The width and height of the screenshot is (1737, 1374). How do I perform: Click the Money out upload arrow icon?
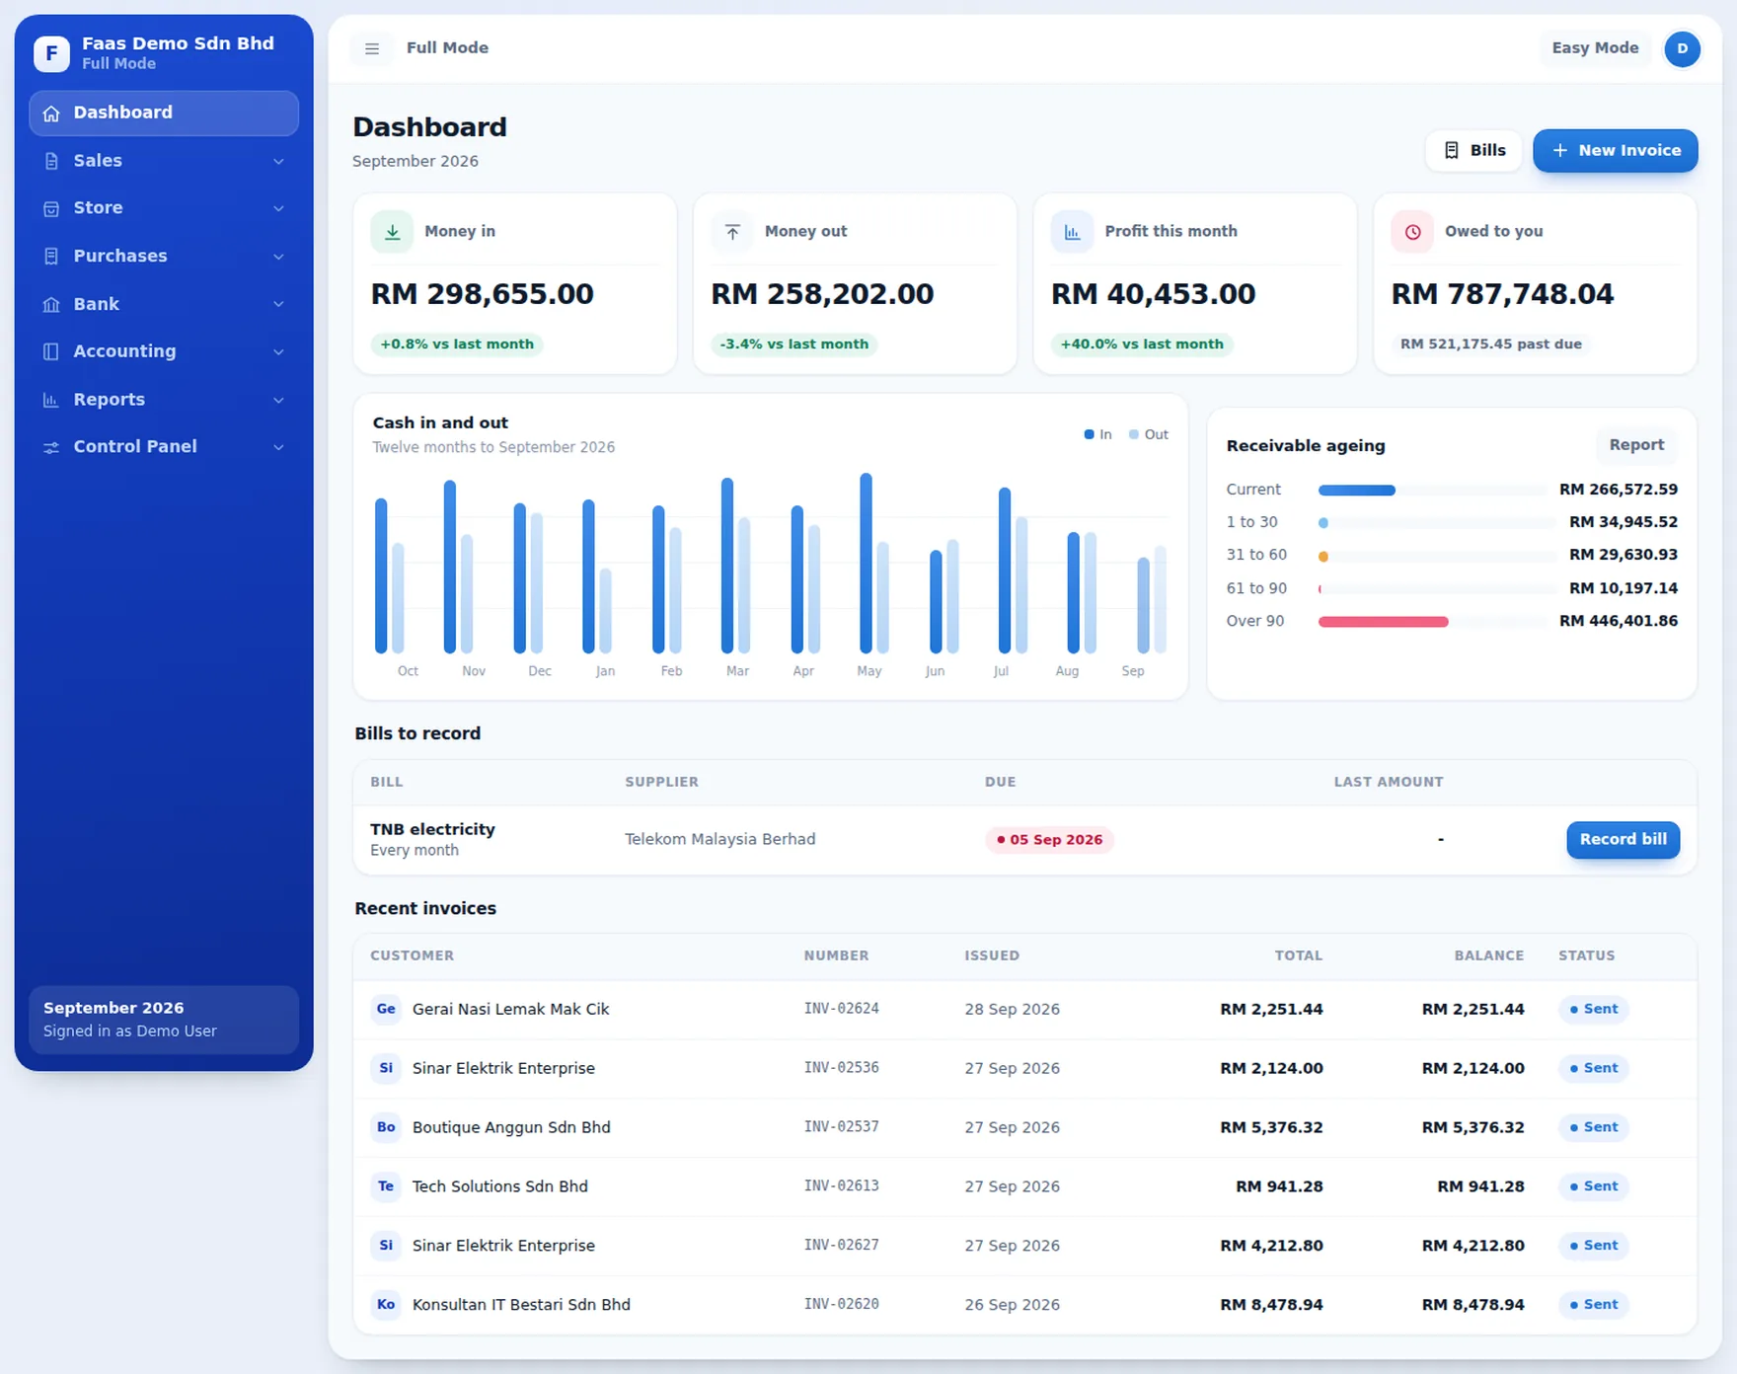pyautogui.click(x=732, y=232)
